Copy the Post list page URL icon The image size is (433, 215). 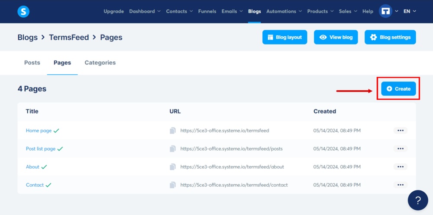point(173,149)
